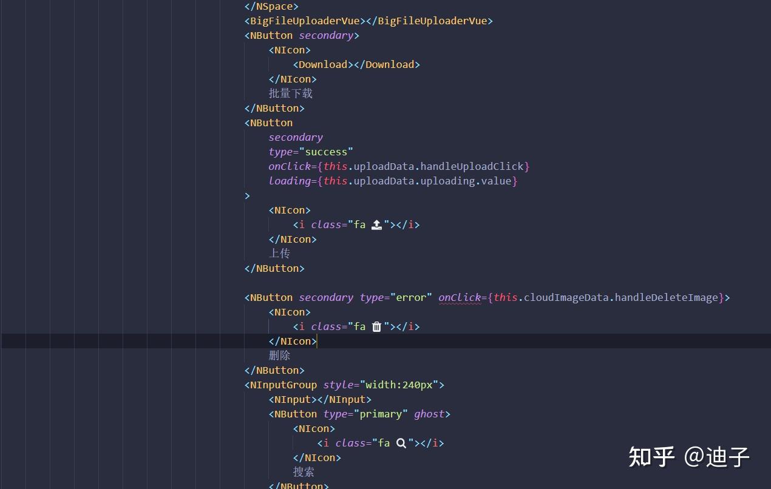Viewport: 771px width, 489px height.
Task: Click the magnifying glass icon near 搜索
Action: (401, 443)
